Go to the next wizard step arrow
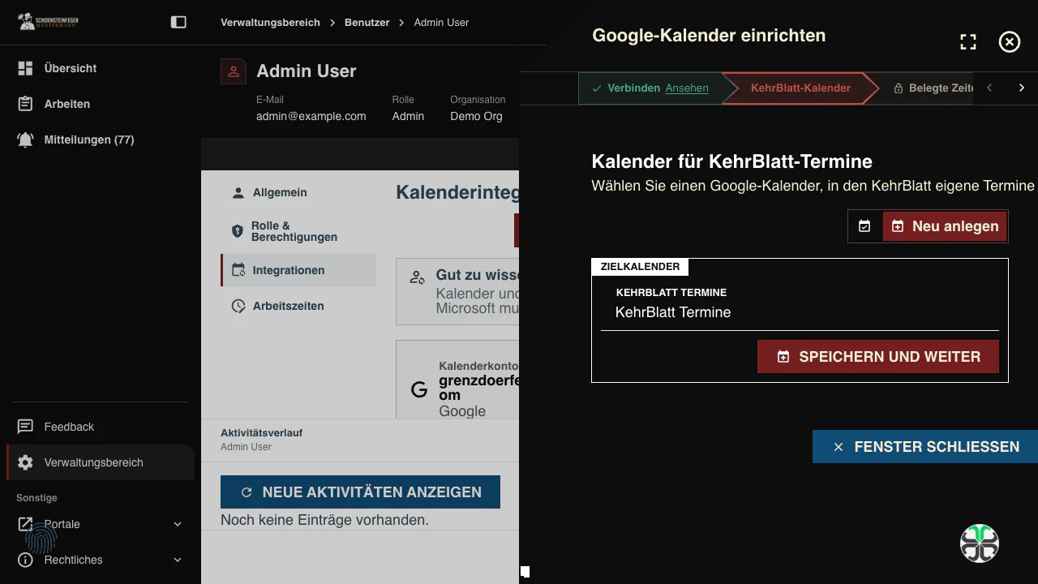1038x584 pixels. coord(1022,88)
